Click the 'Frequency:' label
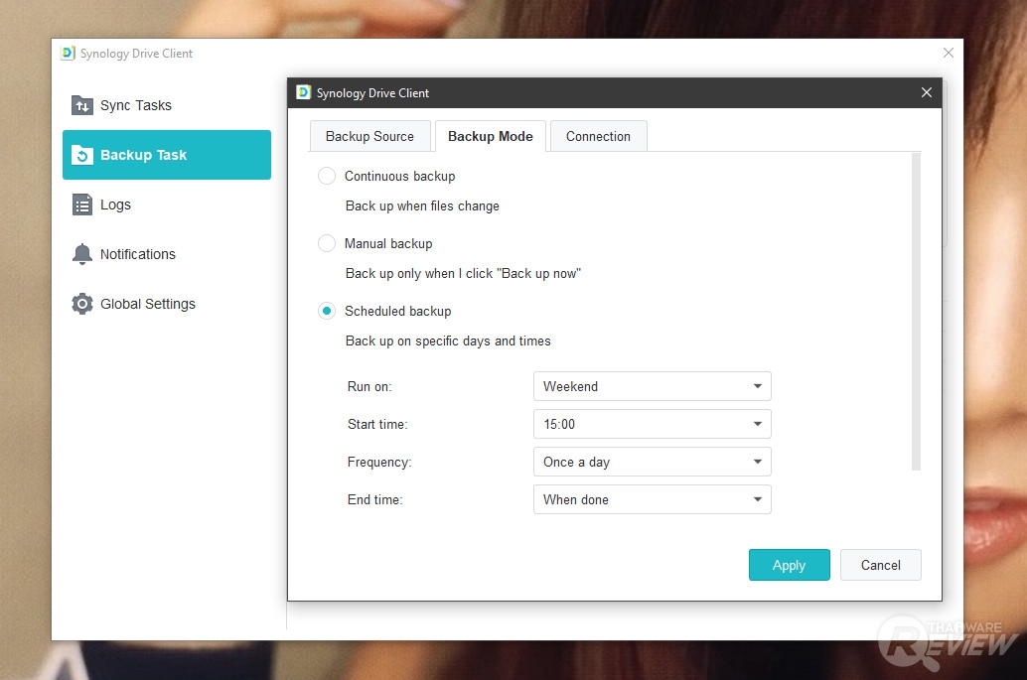The width and height of the screenshot is (1027, 680). click(x=379, y=462)
